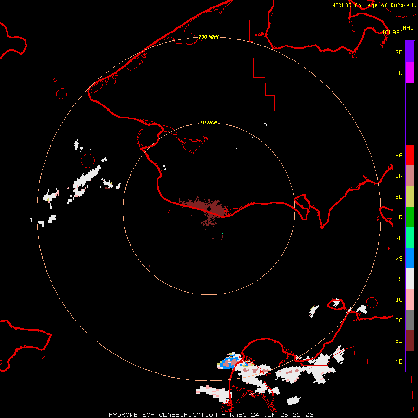Click the BI legend label
Viewport: 418px width, 418px height.
click(398, 341)
